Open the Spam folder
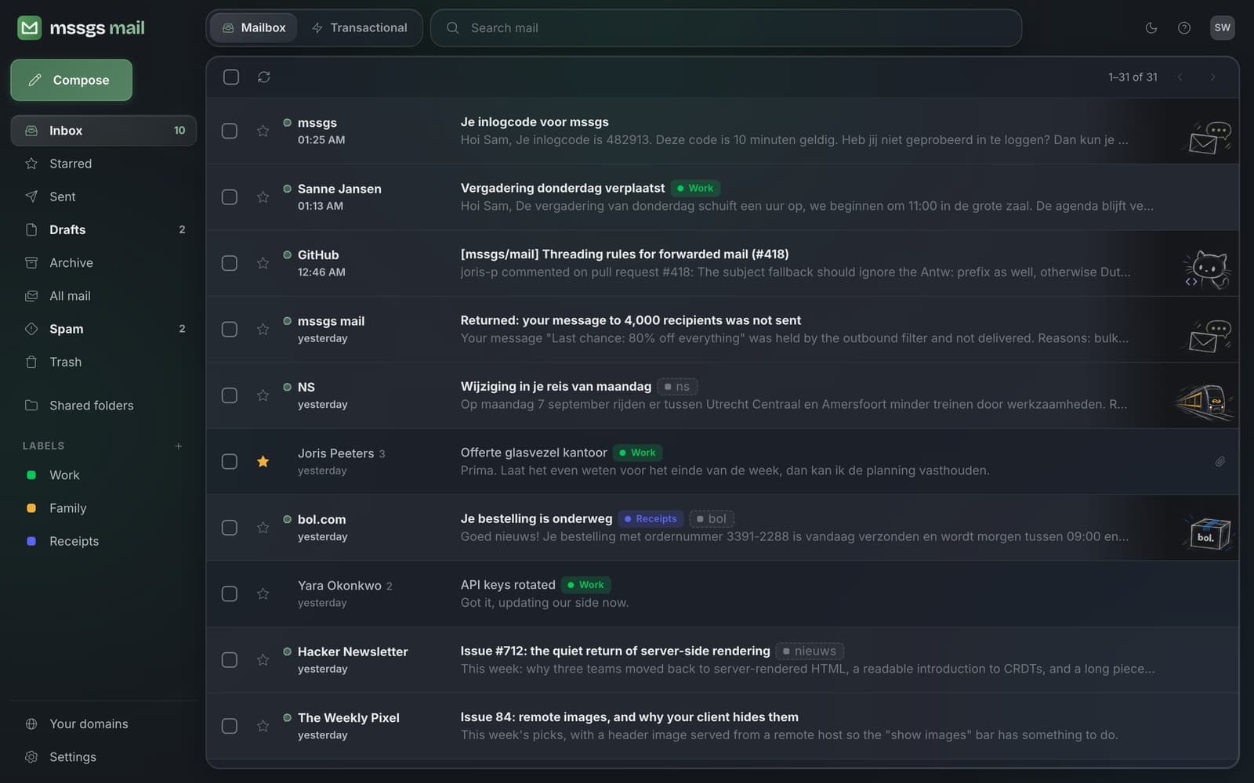This screenshot has width=1254, height=783. [x=103, y=329]
